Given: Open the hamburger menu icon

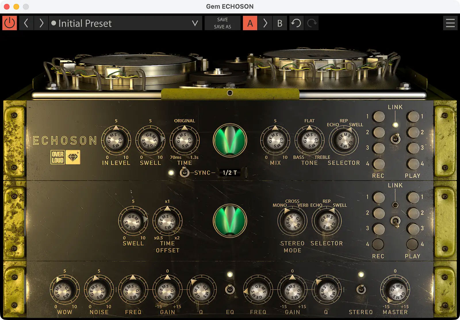Looking at the screenshot, I should 450,23.
